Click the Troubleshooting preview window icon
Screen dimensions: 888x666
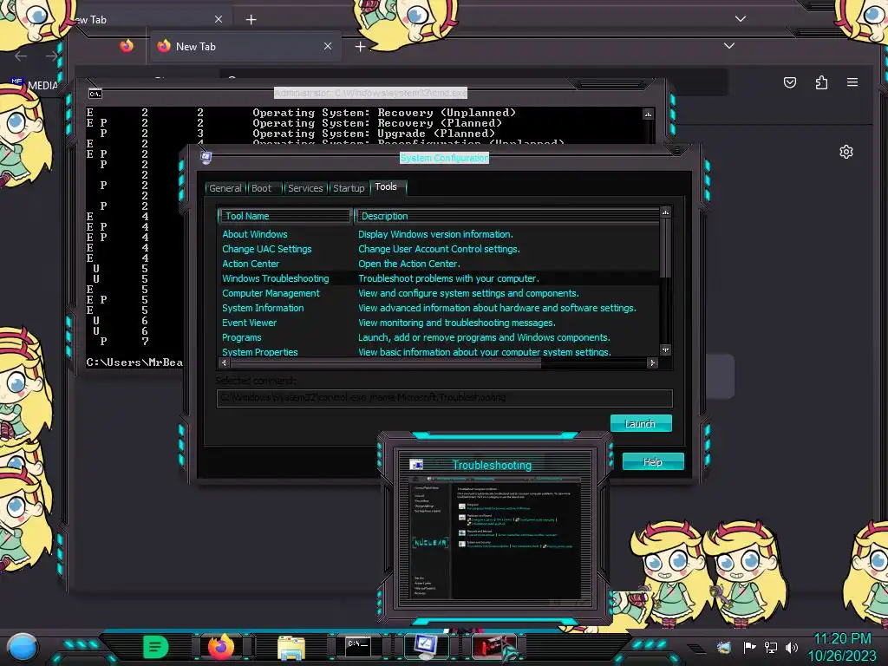(416, 465)
